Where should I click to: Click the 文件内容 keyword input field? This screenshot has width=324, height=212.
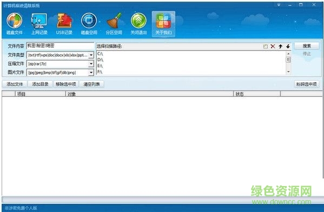(x=60, y=46)
